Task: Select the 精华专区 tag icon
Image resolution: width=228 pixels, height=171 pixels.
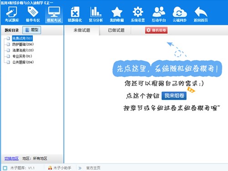Action: pyautogui.click(x=33, y=15)
